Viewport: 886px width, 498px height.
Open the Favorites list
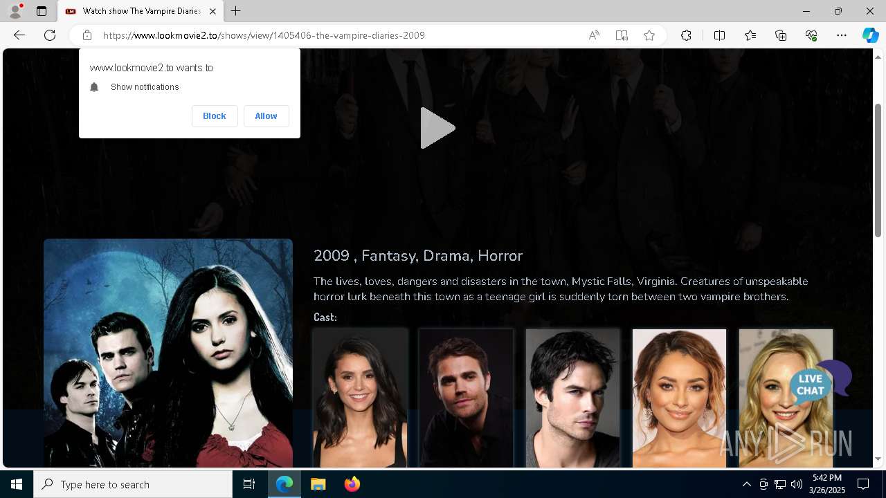750,35
